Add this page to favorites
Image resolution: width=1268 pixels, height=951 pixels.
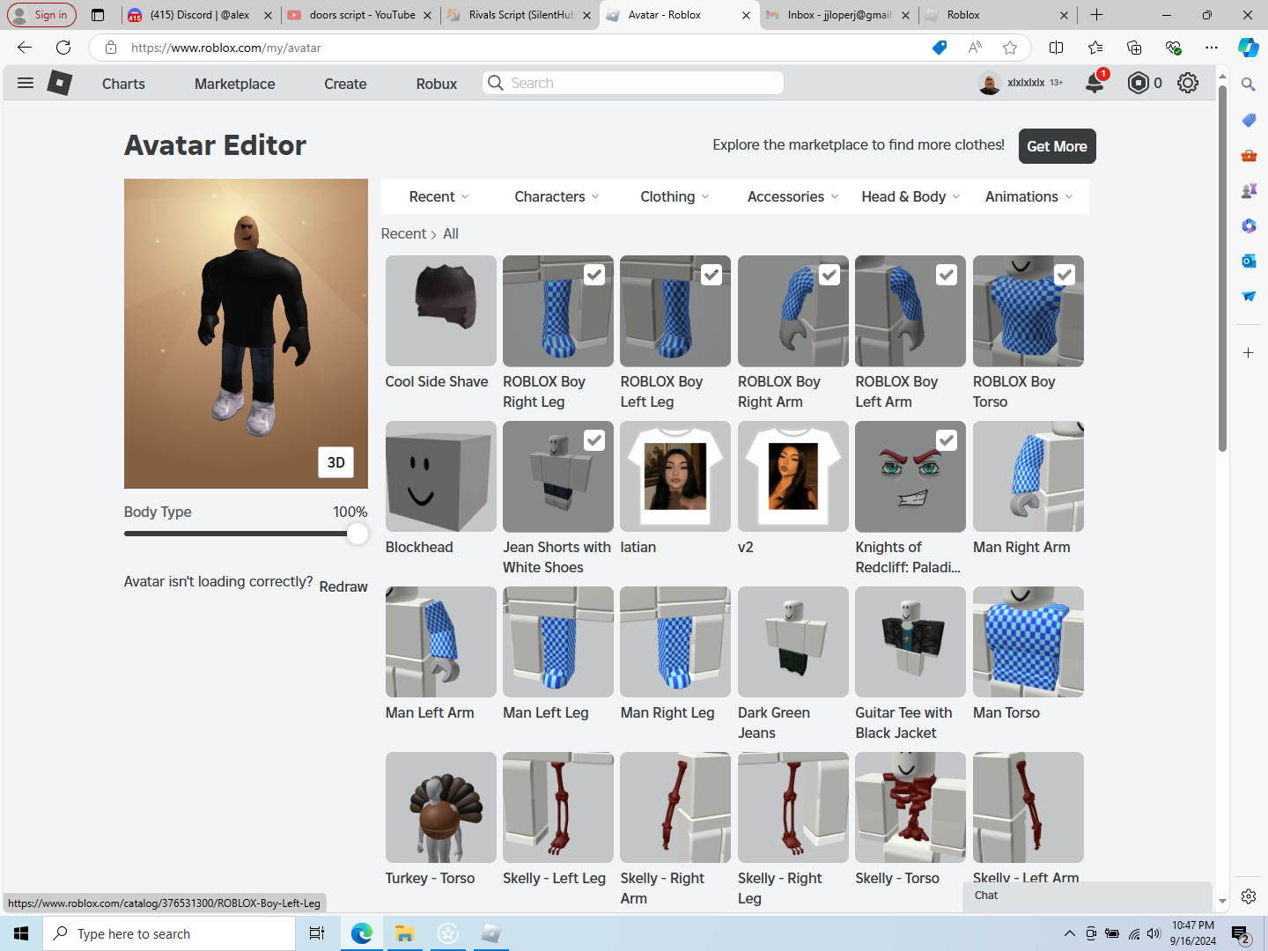pyautogui.click(x=1010, y=48)
